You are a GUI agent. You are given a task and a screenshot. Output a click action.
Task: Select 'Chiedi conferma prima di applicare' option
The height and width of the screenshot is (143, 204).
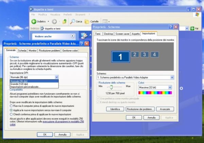click(x=12, y=115)
